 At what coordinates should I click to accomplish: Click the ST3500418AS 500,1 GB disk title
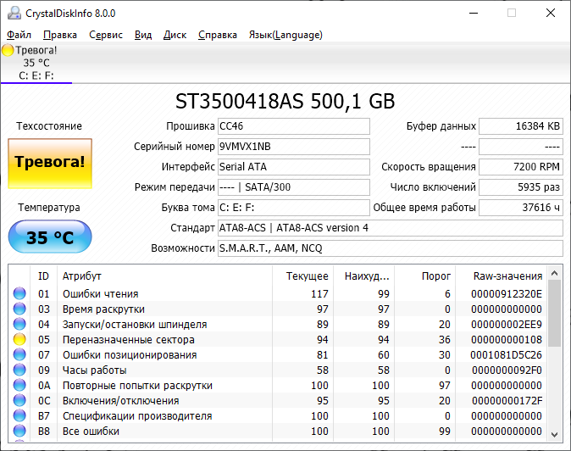[x=285, y=101]
